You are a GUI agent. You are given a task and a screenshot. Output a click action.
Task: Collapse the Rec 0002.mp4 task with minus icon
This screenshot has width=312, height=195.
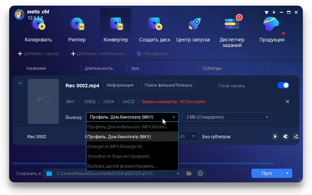tap(20, 83)
